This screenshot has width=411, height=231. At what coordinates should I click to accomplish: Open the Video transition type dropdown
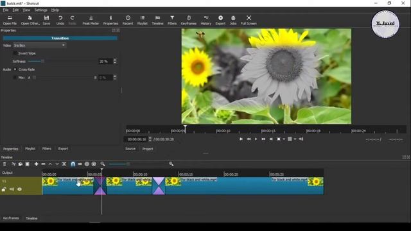[39, 46]
